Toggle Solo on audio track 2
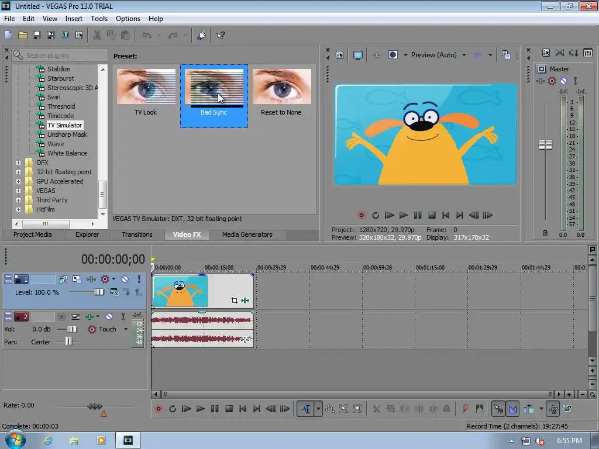The height and width of the screenshot is (449, 599). tap(123, 316)
